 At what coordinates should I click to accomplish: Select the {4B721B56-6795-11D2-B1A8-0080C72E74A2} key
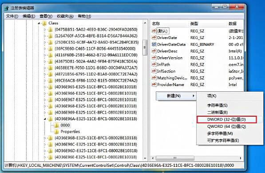point(96,74)
